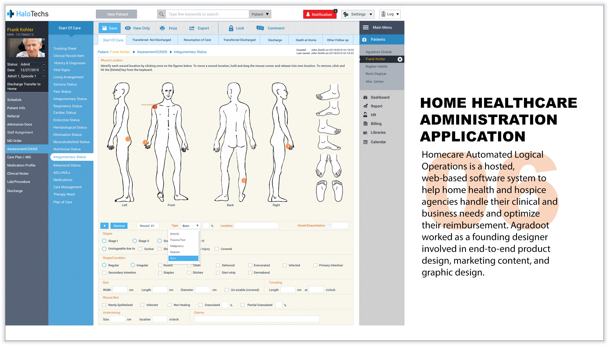Open the wound Type dropdown

pyautogui.click(x=190, y=226)
